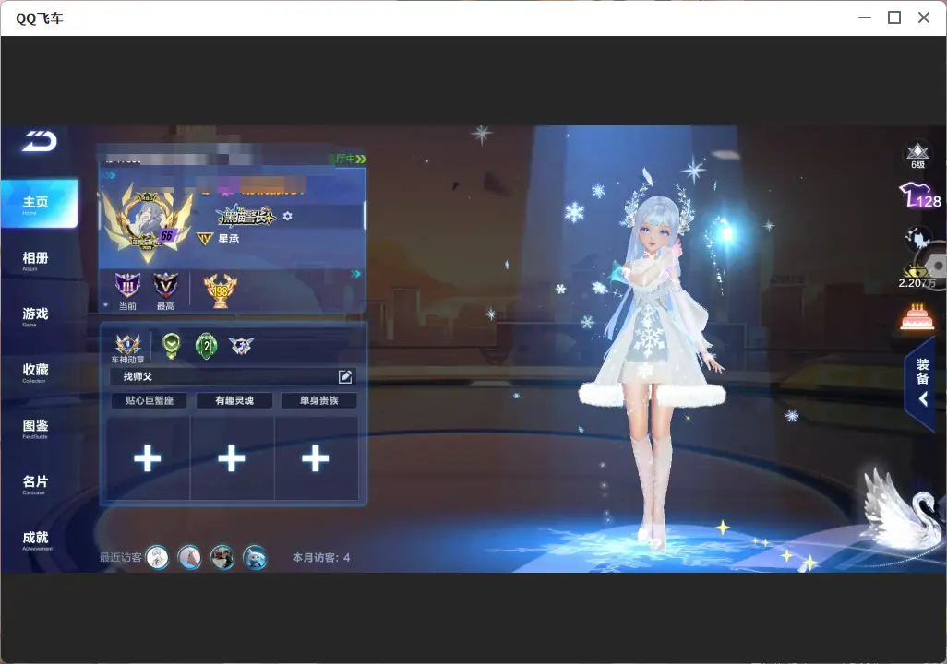
Task: Add a photo in the middle plus slot
Action: coord(232,458)
